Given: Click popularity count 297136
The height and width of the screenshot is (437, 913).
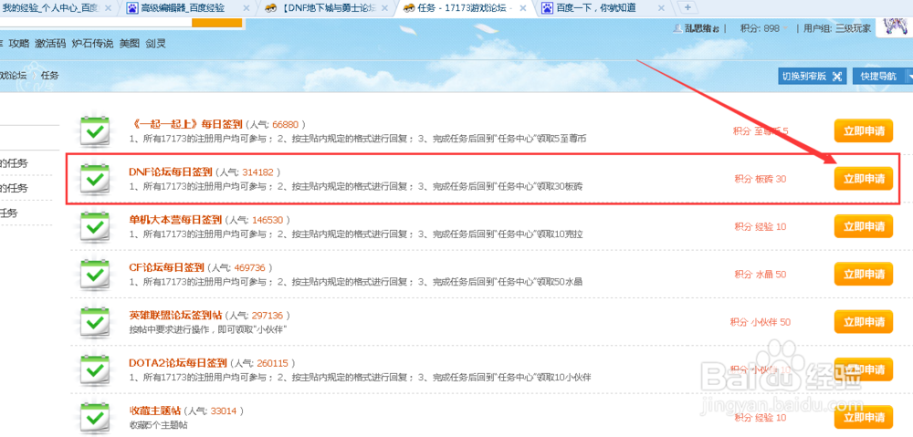Looking at the screenshot, I should 268,316.
